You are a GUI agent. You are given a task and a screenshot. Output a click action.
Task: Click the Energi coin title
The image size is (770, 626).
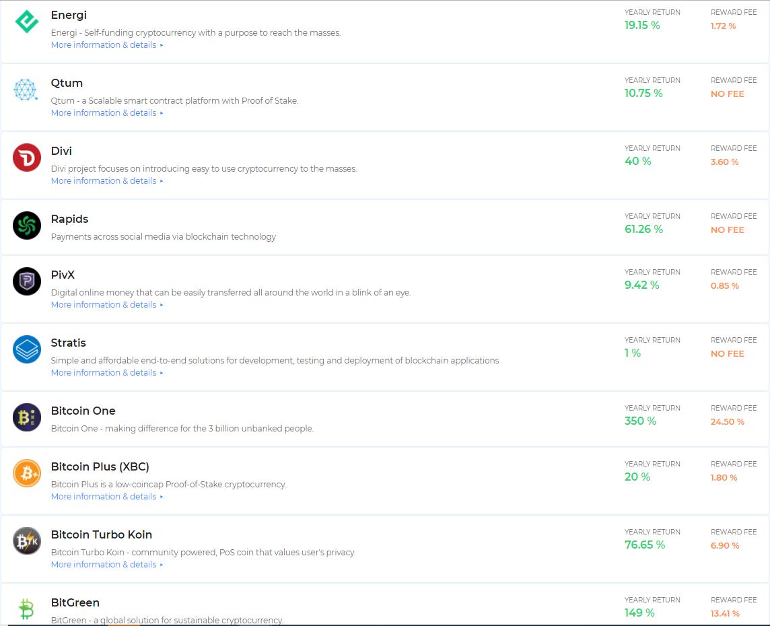click(x=69, y=15)
